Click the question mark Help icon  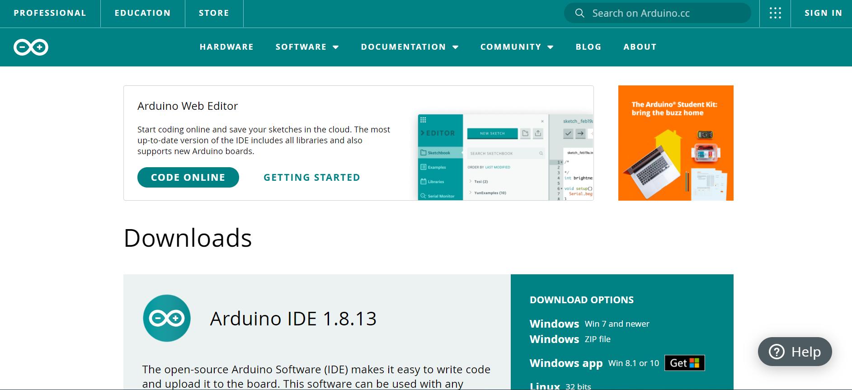point(777,352)
